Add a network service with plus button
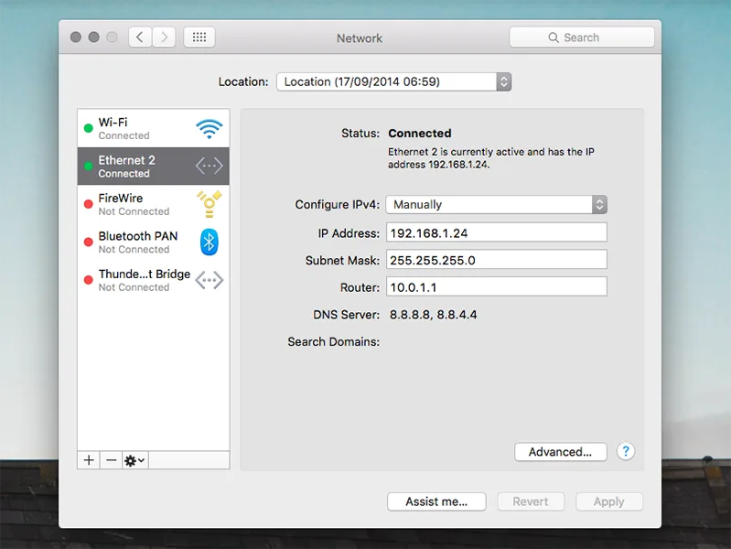Screen dimensions: 731x549 [x=89, y=460]
